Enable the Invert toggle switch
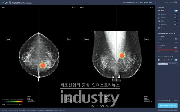Image resolution: width=180 pixels, height=112 pixels. click(x=176, y=18)
